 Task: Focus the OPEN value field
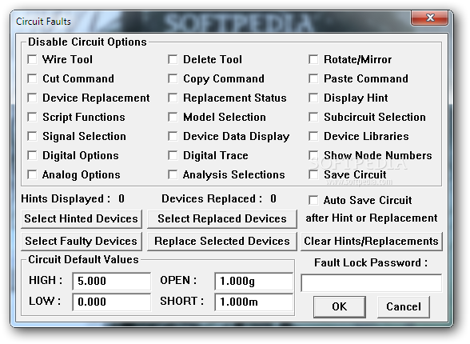[x=253, y=281]
